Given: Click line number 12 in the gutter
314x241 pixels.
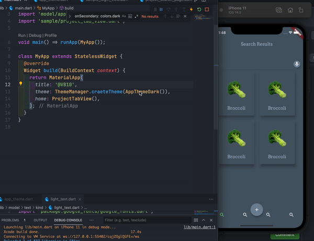Looking at the screenshot, I should click(8, 84).
